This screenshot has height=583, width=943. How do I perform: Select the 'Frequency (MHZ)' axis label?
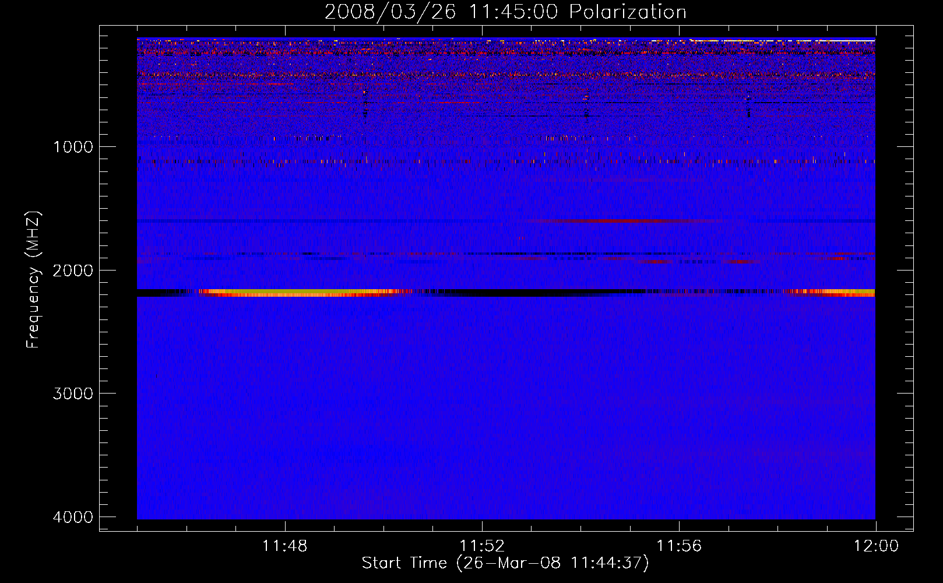click(x=34, y=280)
